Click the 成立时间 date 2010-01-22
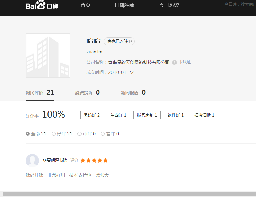256x197 pixels. (x=121, y=72)
